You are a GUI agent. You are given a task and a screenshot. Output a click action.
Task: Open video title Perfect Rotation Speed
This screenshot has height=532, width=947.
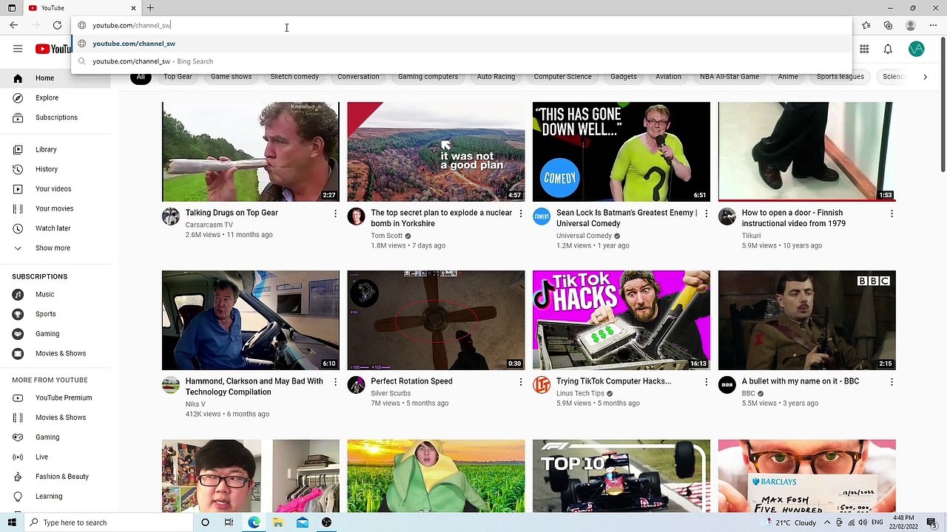[x=411, y=381]
